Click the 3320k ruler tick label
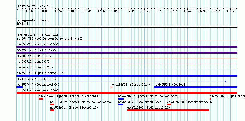This screenshot has width=245, height=121. pyautogui.click(x=130, y=11)
